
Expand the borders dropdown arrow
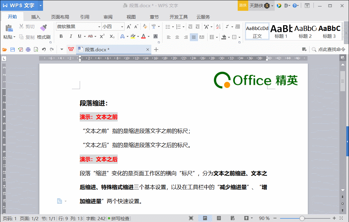(239, 37)
